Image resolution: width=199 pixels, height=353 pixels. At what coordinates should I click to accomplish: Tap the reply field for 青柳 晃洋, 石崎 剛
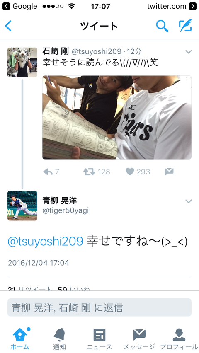pos(99,307)
